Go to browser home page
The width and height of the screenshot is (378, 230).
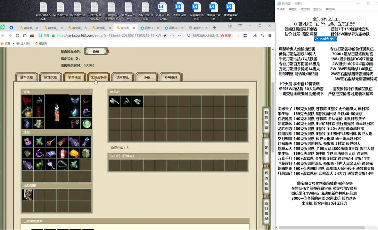point(25,35)
